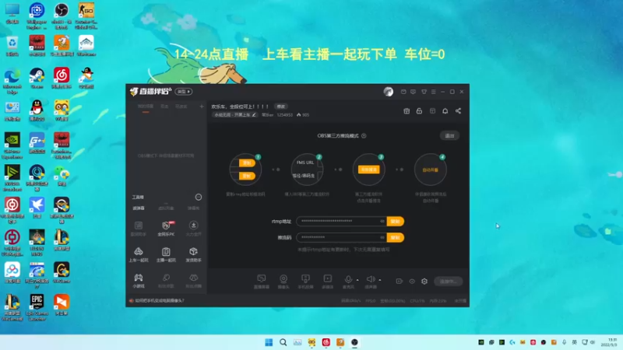The width and height of the screenshot is (623, 350).
Task: Click the how-to-use-phone-as-camera tip link
Action: [160, 301]
